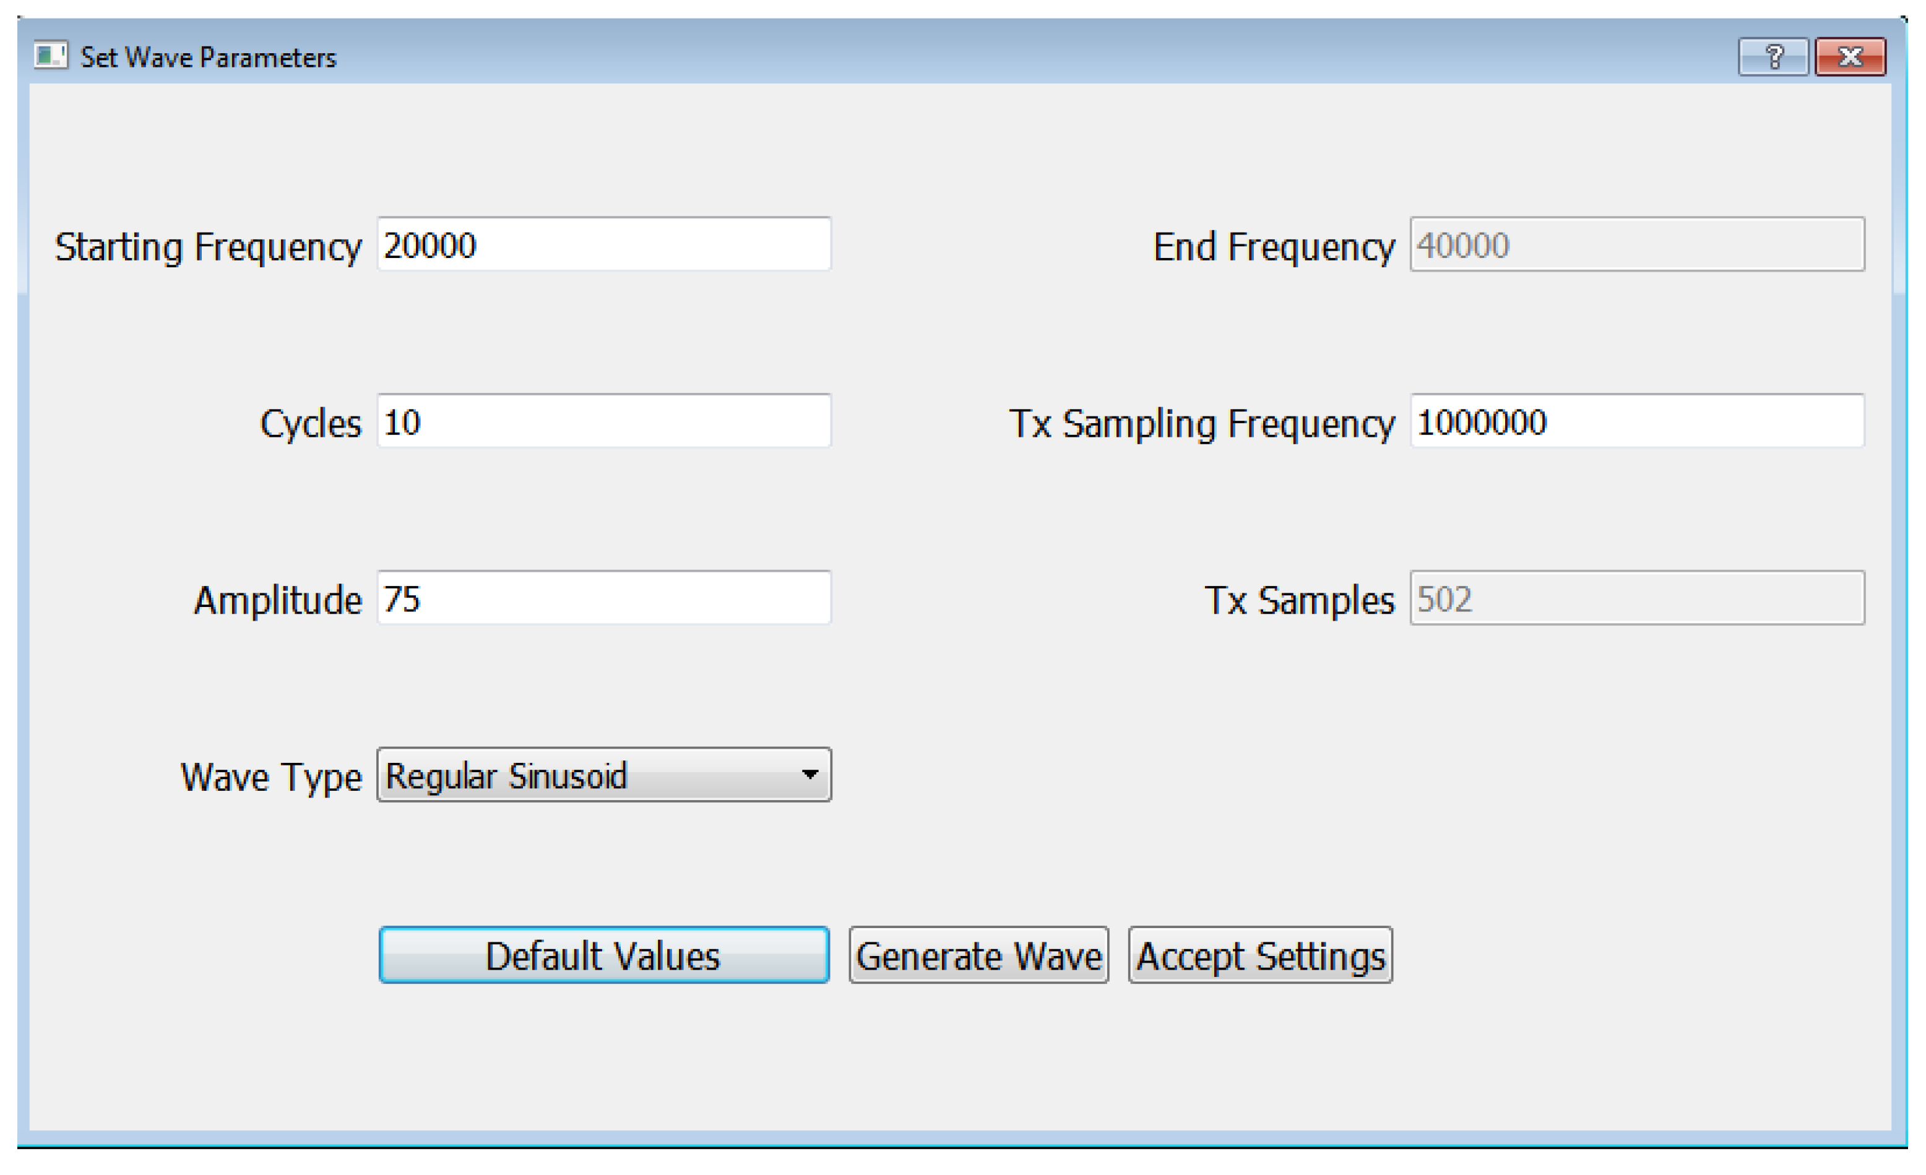The width and height of the screenshot is (1926, 1175).
Task: Click the dialog window icon in title bar
Action: pyautogui.click(x=51, y=56)
